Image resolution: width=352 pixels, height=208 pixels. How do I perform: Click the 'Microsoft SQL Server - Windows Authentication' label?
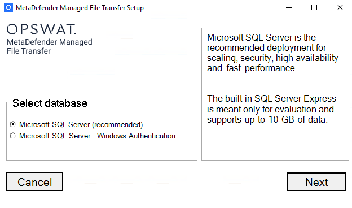point(97,136)
